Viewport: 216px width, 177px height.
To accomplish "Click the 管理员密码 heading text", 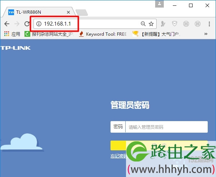I will pyautogui.click(x=130, y=105).
